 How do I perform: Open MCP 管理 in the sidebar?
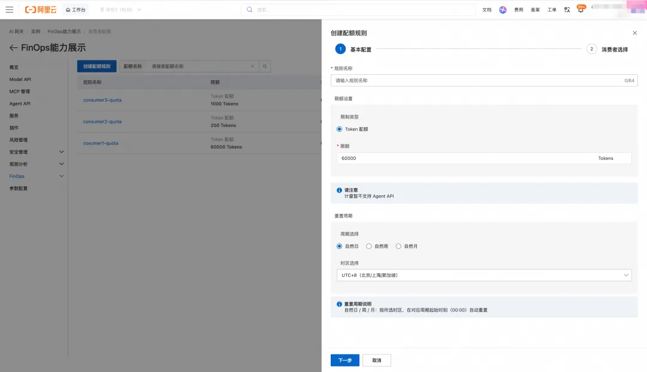coord(20,92)
